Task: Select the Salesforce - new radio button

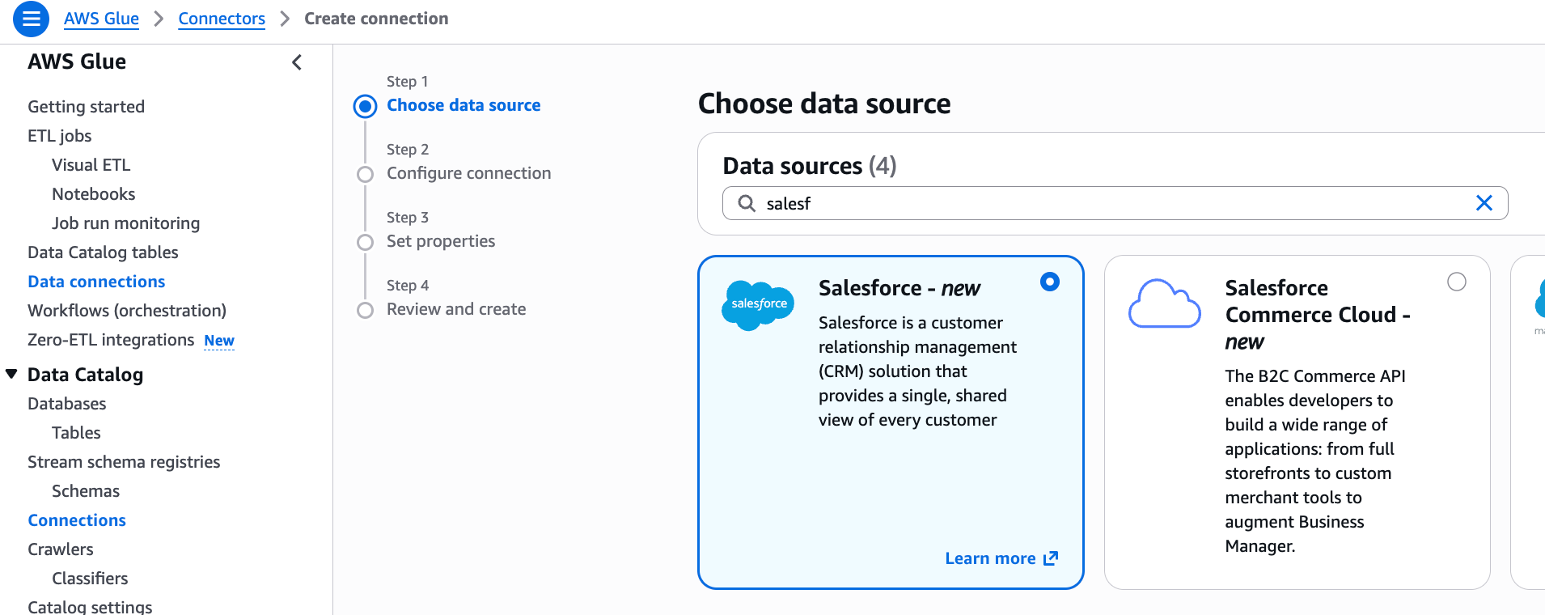Action: pos(1050,282)
